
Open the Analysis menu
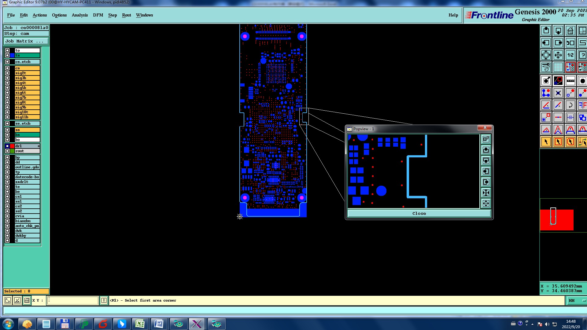(79, 15)
